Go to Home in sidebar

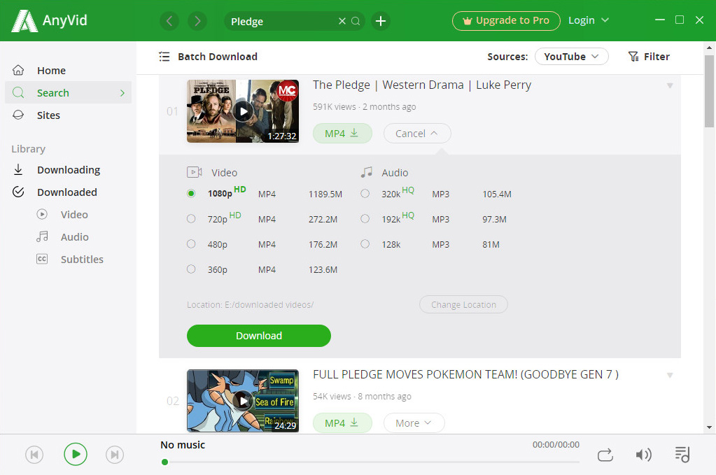click(68, 70)
